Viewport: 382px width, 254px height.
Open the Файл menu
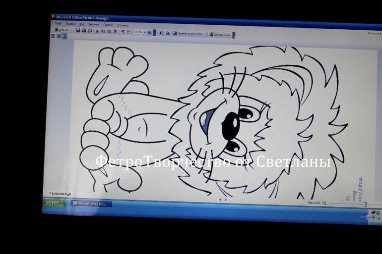click(x=58, y=23)
